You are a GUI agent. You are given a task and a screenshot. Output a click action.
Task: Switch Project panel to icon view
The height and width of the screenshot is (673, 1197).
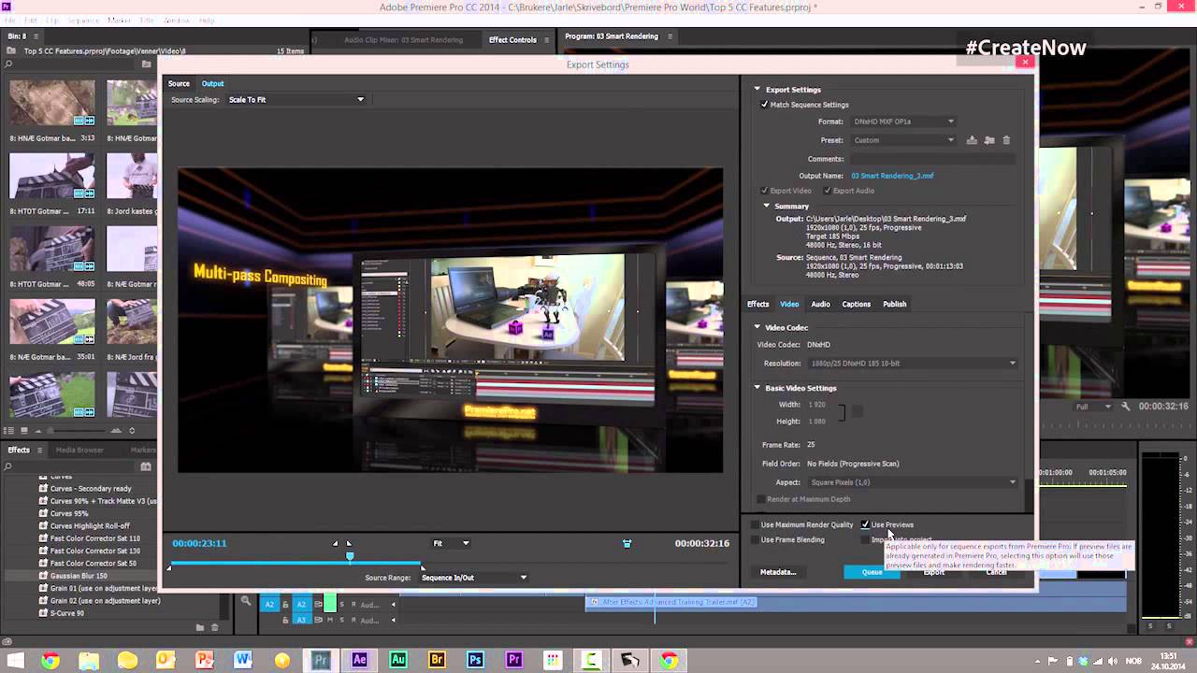[24, 430]
